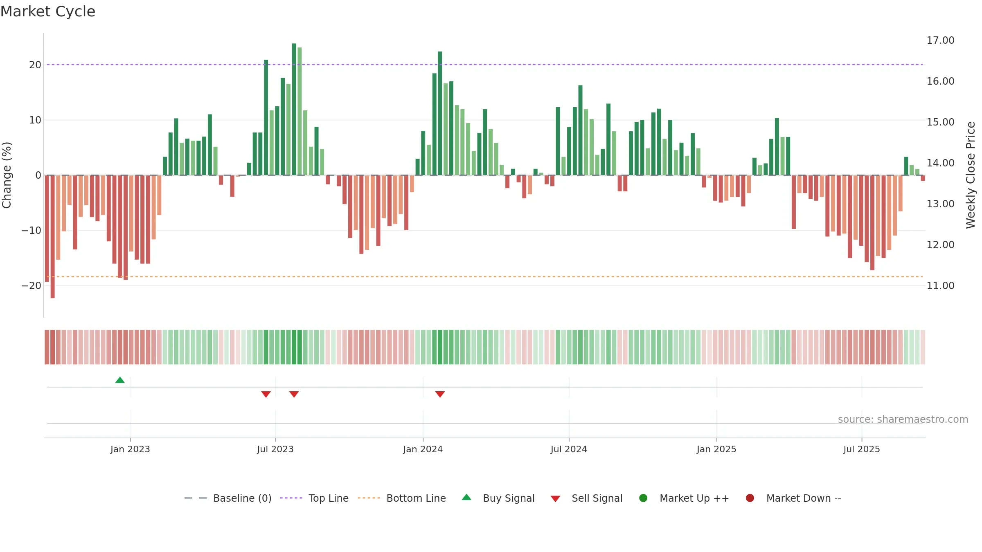Click the Weekly Close Price axis title

click(x=971, y=175)
